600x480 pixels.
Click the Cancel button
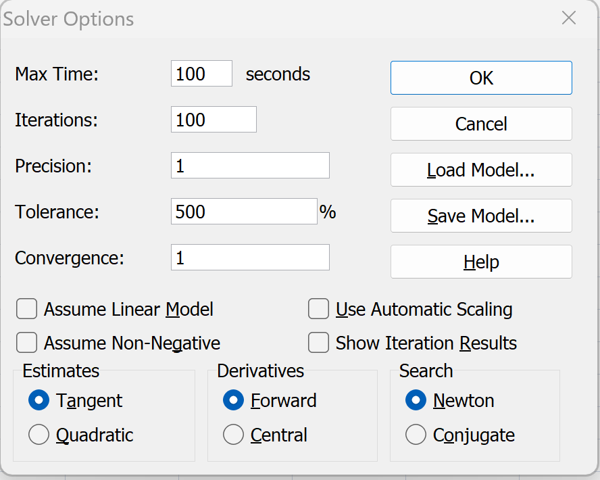point(481,124)
